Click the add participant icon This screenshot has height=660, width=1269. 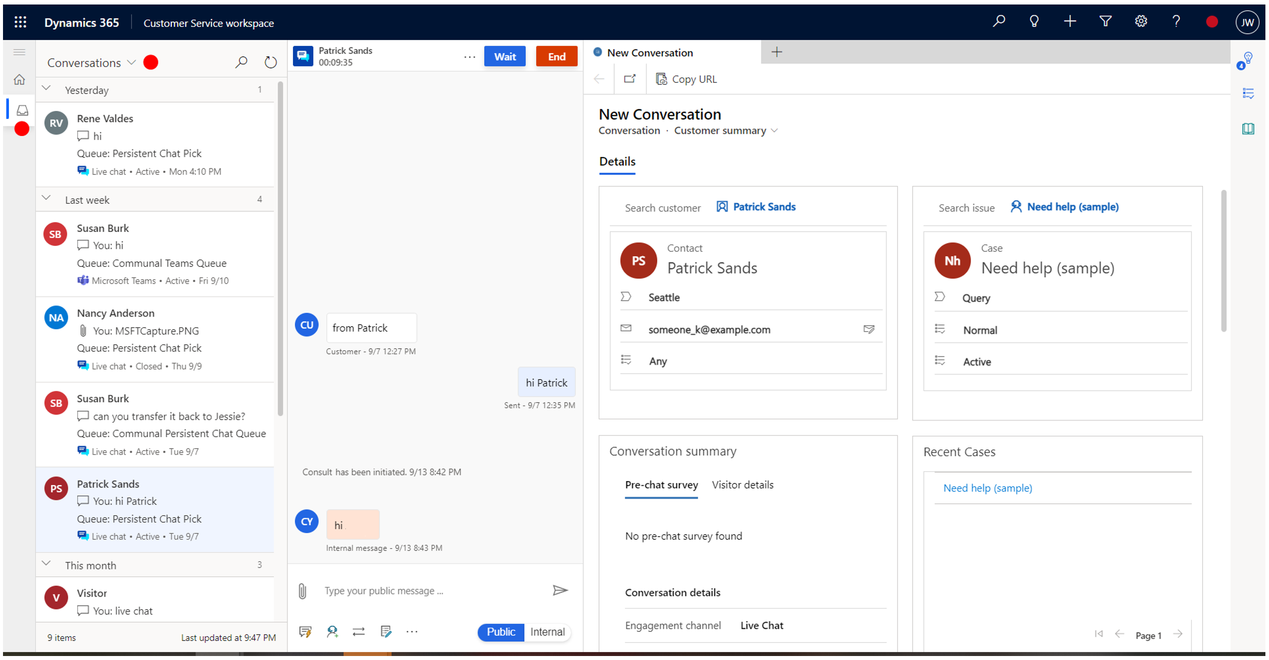pyautogui.click(x=333, y=632)
